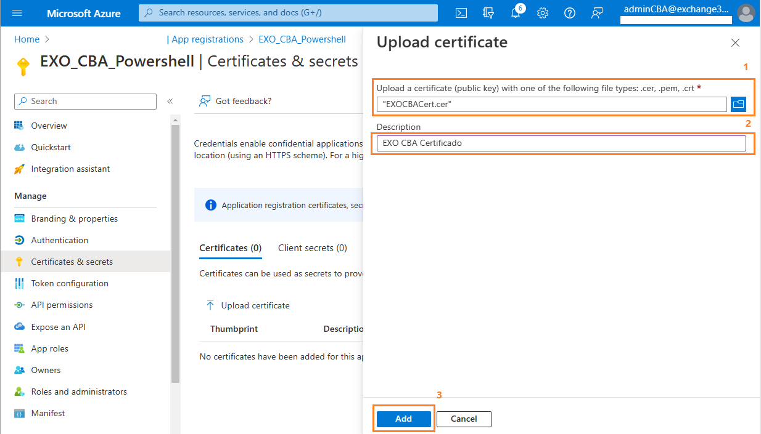Switch to the Client secrets (0) tab

(313, 248)
